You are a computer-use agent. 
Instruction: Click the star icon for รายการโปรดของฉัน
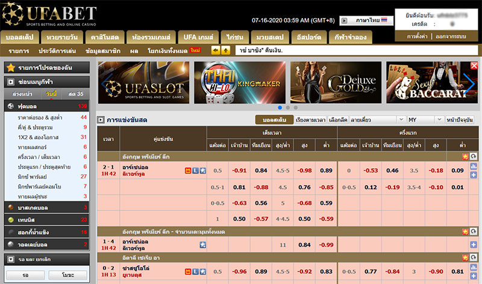tap(11, 68)
